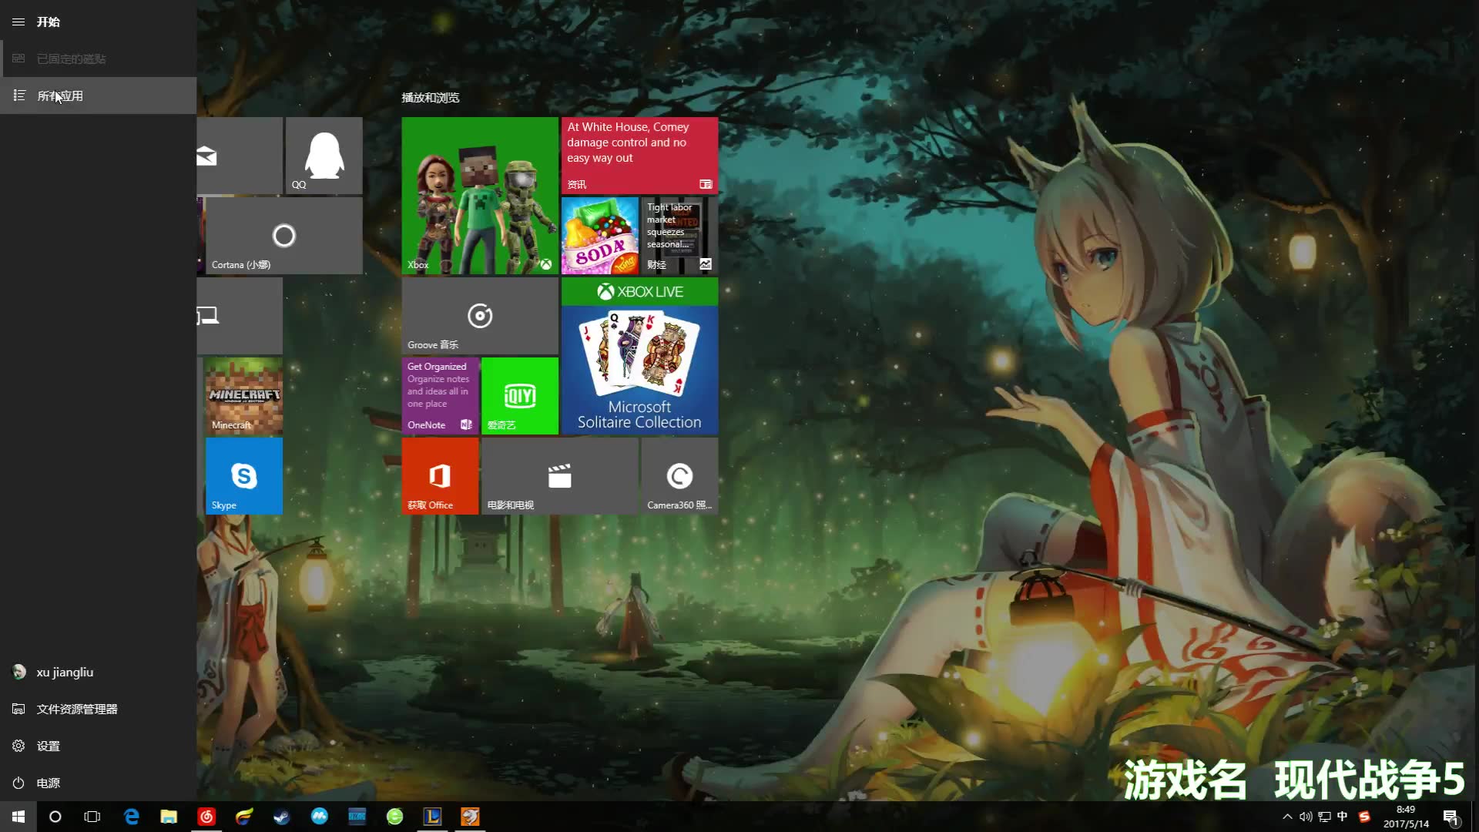Open xu jiangliu account options
1479x832 pixels.
(x=98, y=672)
